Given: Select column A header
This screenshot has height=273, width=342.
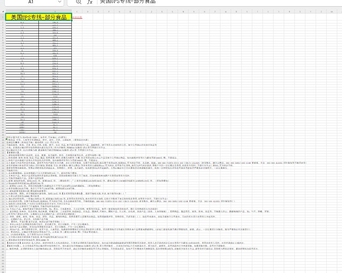Looking at the screenshot, I should click(22, 12).
